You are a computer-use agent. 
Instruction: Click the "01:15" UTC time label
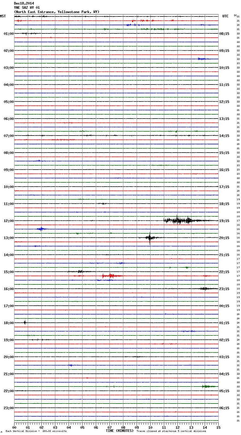(224, 323)
